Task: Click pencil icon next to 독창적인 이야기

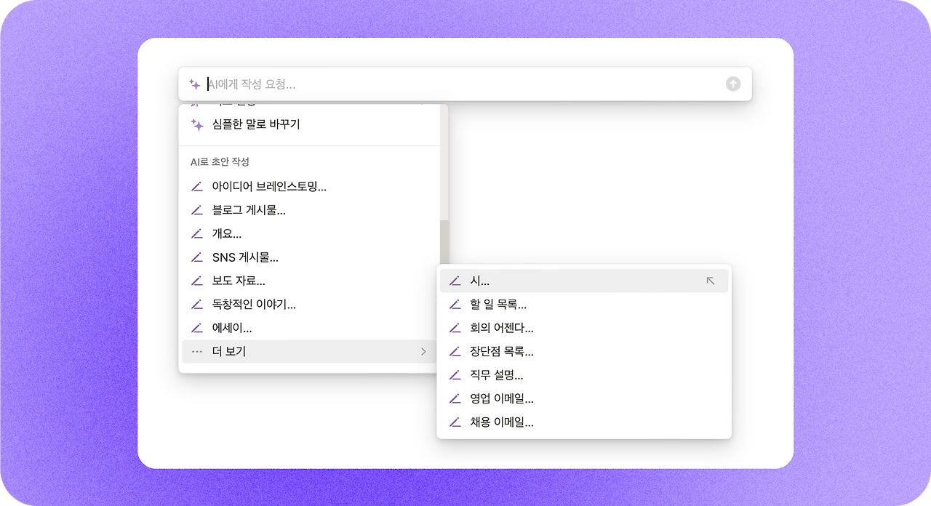Action: [x=196, y=304]
